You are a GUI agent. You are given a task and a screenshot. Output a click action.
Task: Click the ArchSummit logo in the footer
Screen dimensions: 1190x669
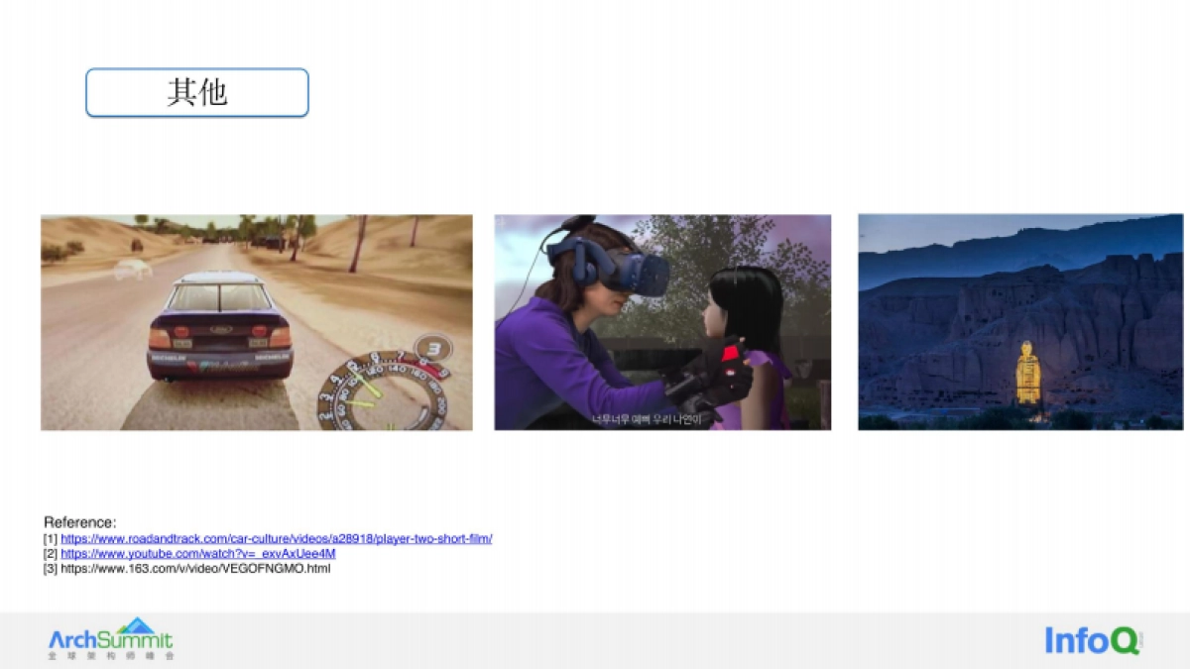point(110,635)
